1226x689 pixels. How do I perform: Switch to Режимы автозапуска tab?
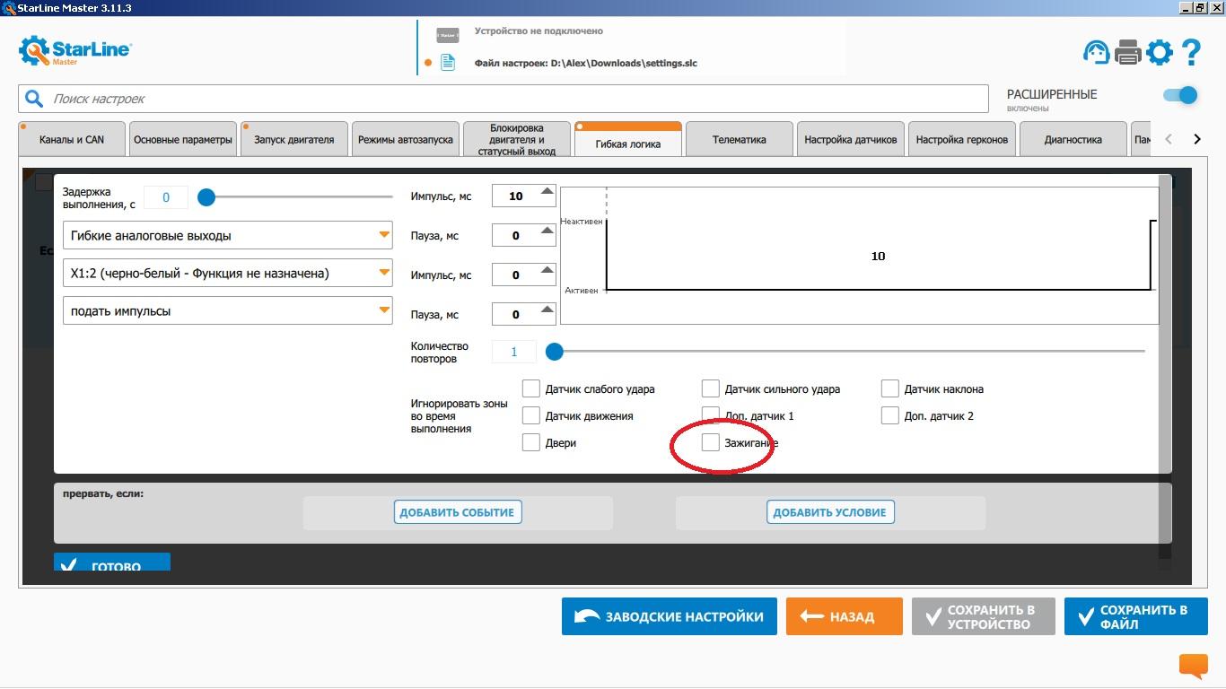point(406,140)
